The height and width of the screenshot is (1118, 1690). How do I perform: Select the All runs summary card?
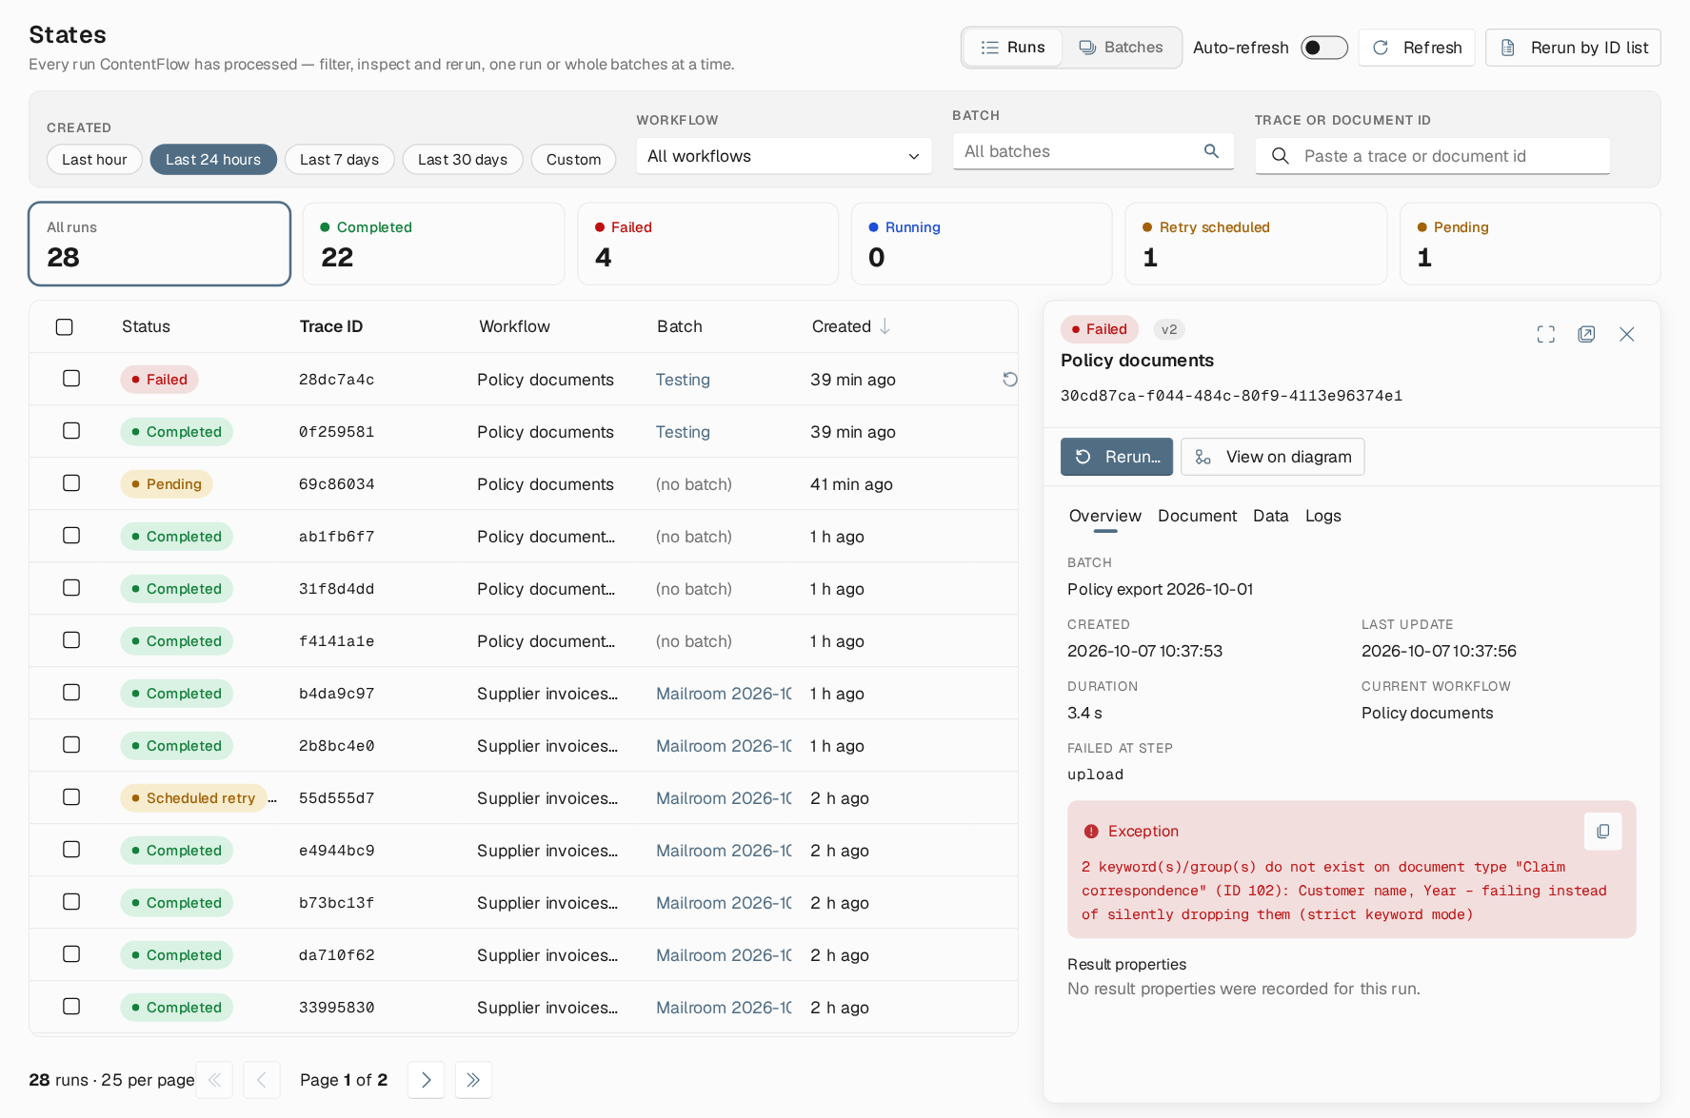click(160, 244)
